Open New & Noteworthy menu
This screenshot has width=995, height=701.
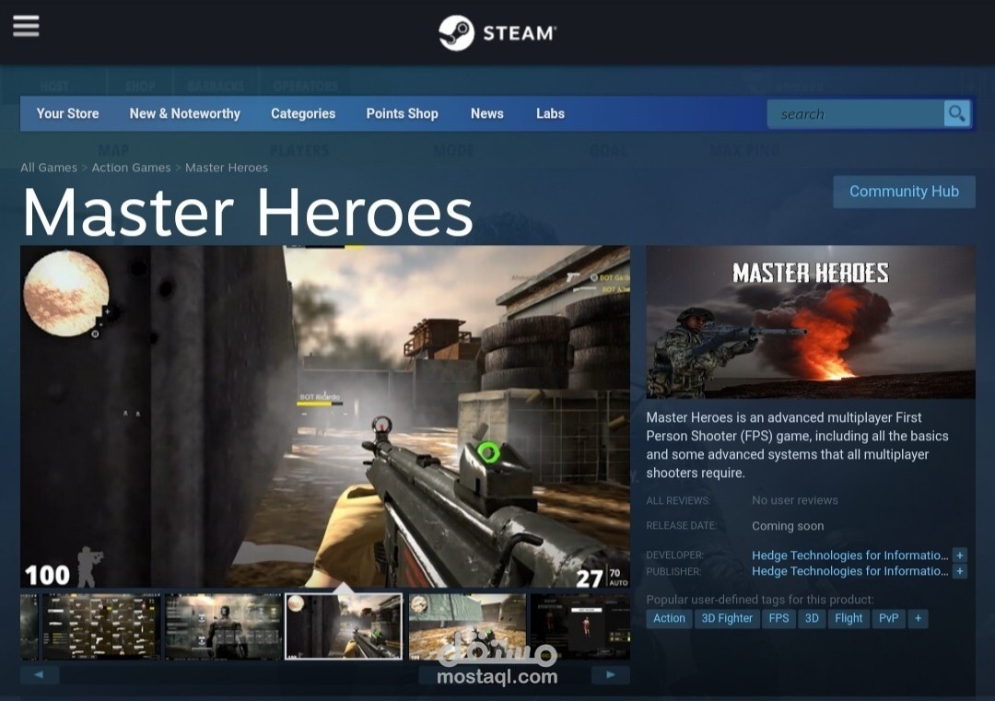point(184,113)
